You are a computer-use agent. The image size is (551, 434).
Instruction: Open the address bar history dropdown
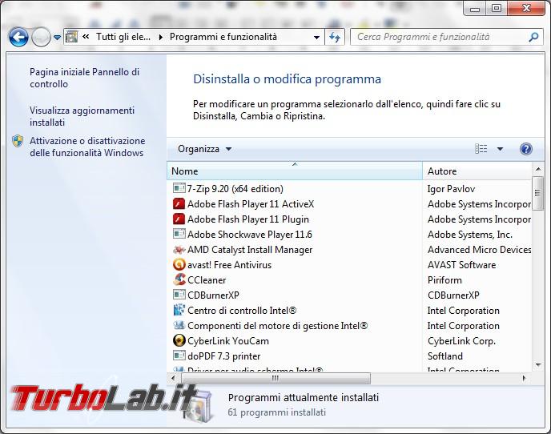coord(316,38)
